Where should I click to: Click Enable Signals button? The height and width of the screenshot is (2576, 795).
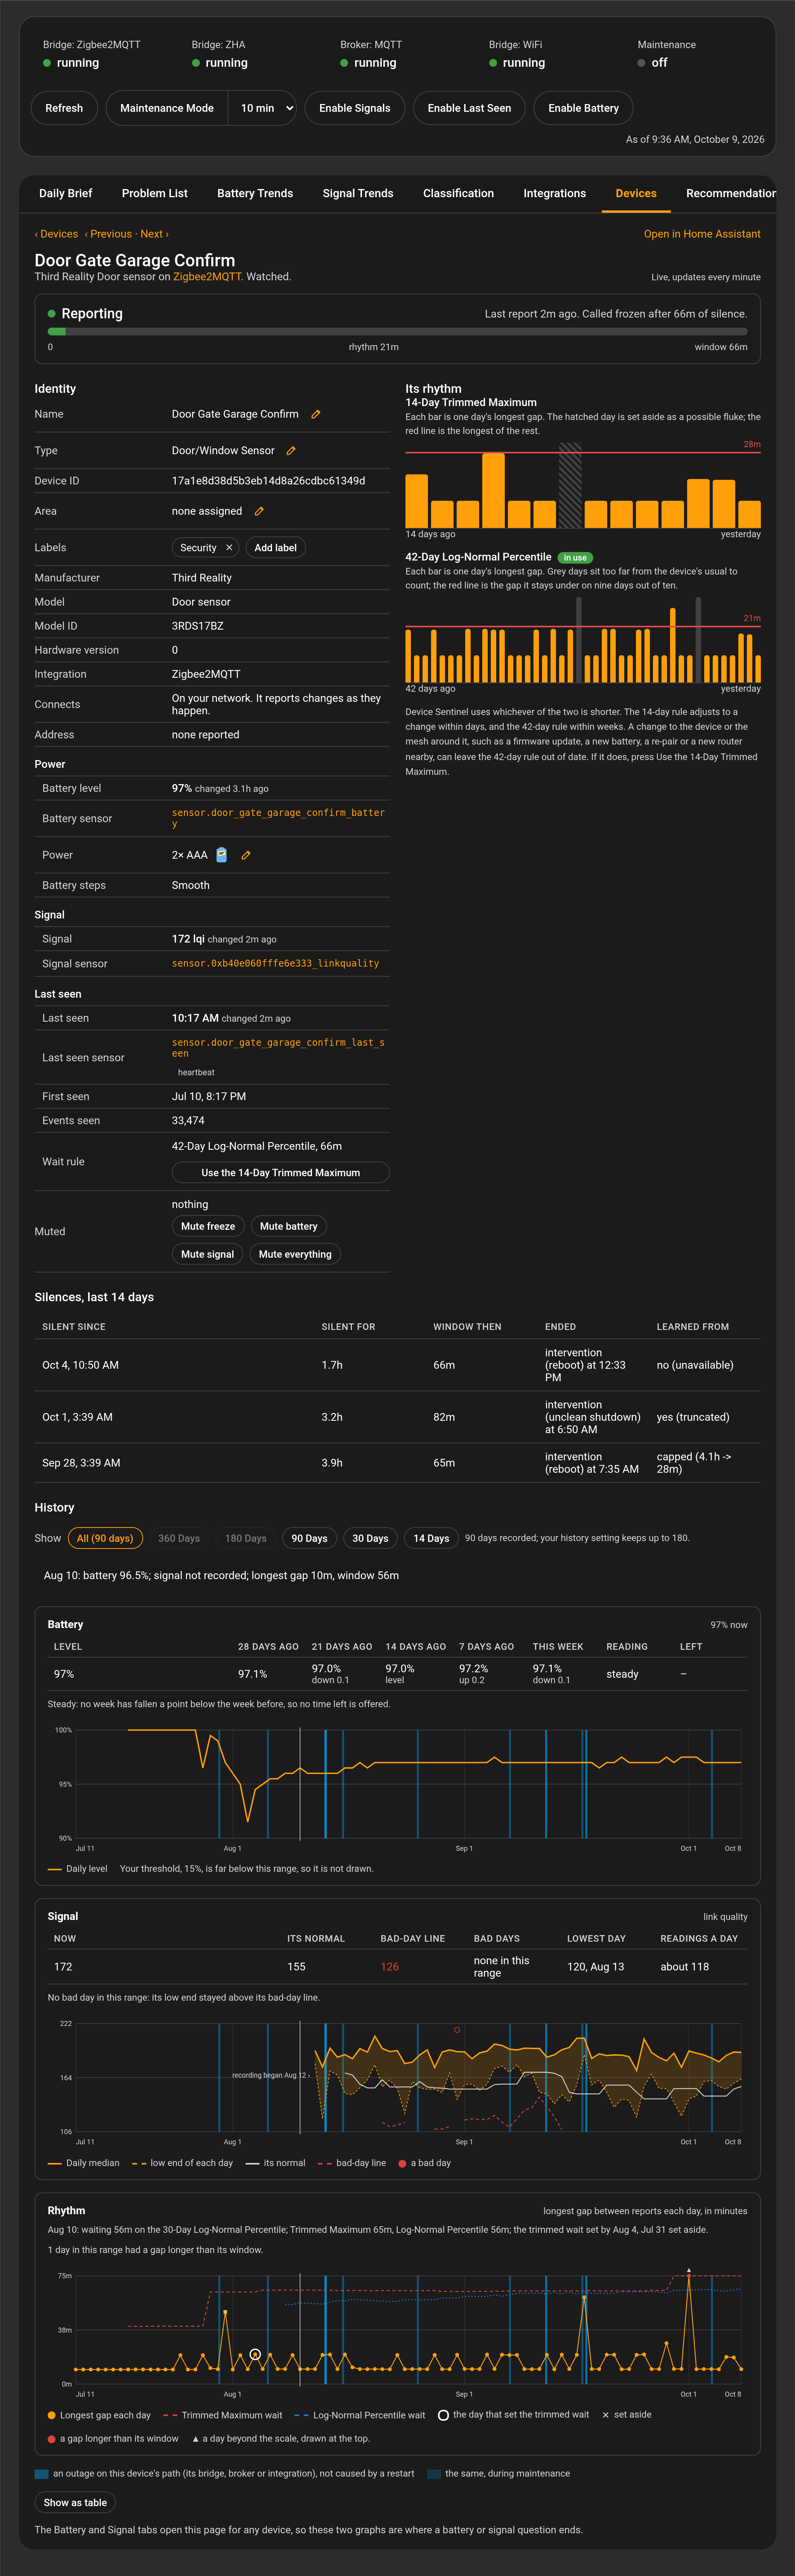(355, 108)
